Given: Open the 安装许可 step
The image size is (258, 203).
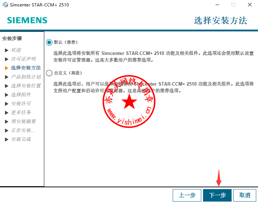Looking at the screenshot, I should pos(21,103).
